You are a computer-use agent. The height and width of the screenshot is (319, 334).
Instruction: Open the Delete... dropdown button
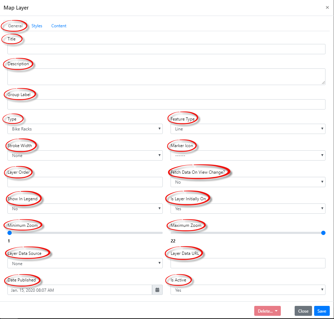click(x=267, y=311)
